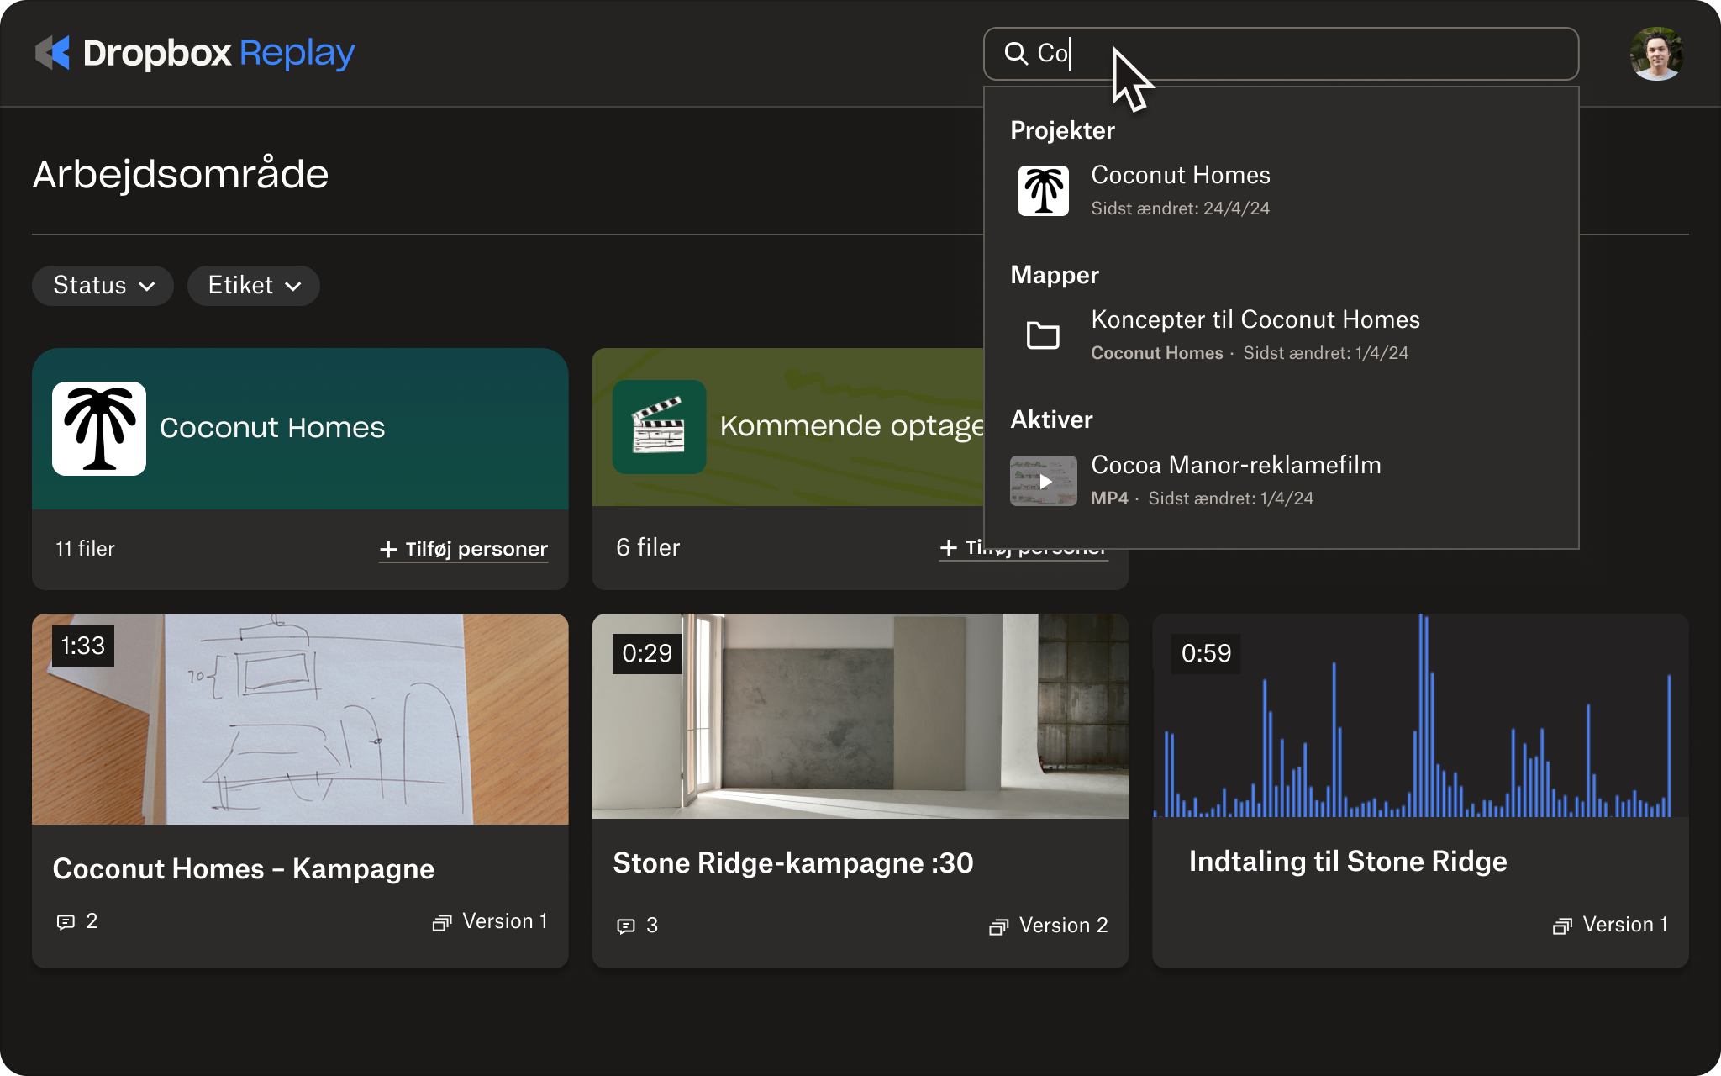Click the 11 filer text

(85, 549)
